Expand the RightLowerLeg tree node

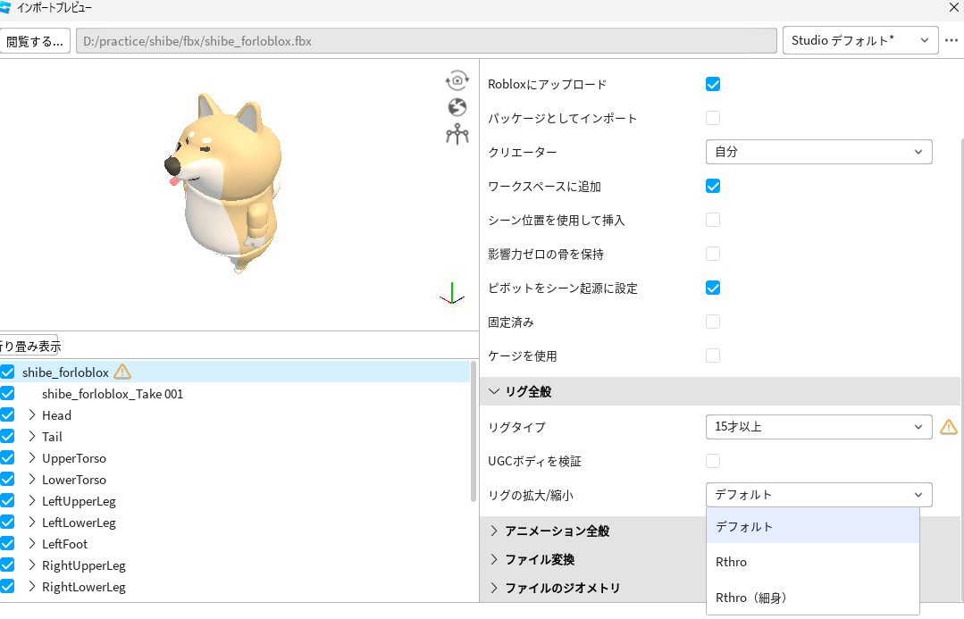[x=32, y=587]
